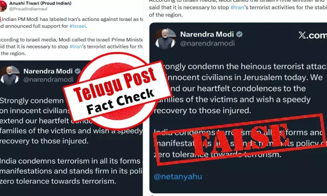
Task: Click the verified badge beside left Narendra Modi
Action: (x=78, y=71)
